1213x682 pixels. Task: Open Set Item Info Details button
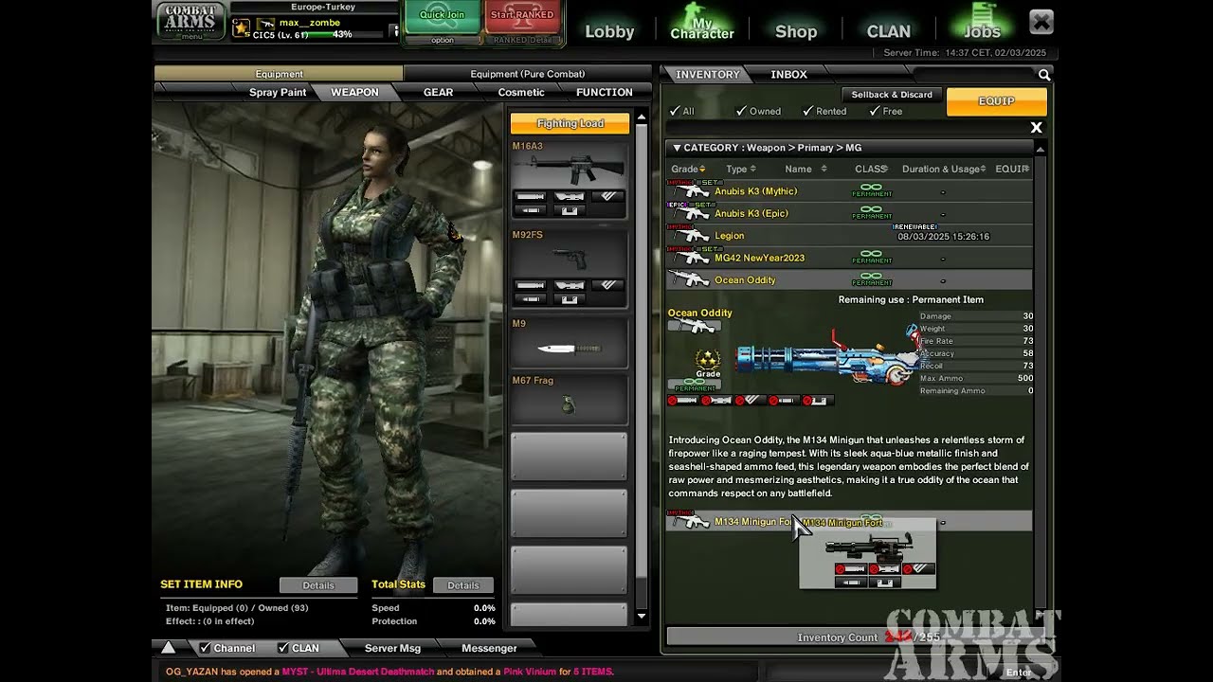(x=318, y=585)
